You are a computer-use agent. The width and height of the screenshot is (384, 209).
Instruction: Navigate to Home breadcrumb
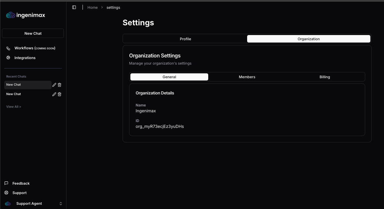[x=92, y=7]
